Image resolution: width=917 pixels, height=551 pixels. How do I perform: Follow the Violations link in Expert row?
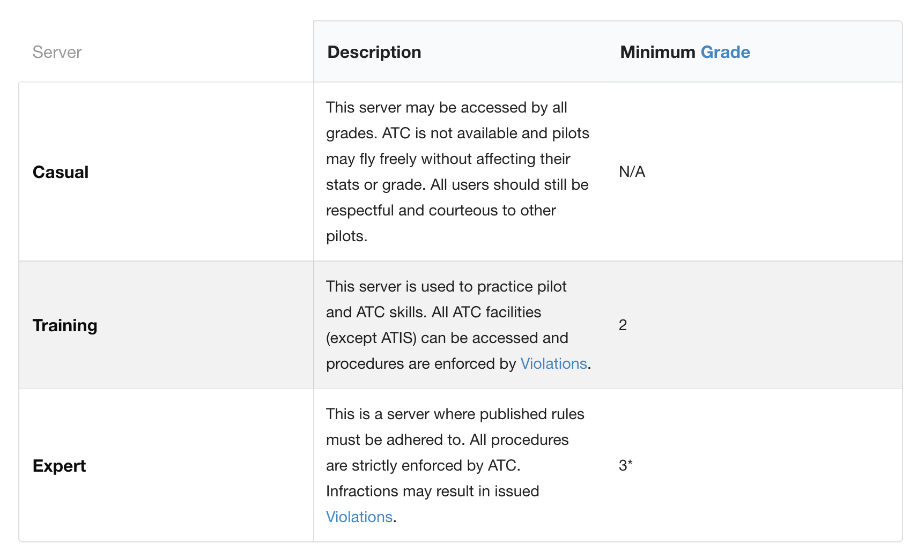tap(359, 517)
